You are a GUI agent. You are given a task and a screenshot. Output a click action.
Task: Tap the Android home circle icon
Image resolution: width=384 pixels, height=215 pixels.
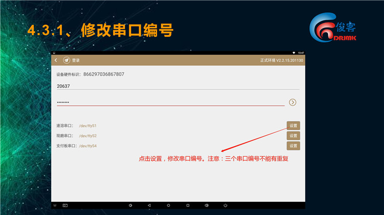pyautogui.click(x=168, y=205)
